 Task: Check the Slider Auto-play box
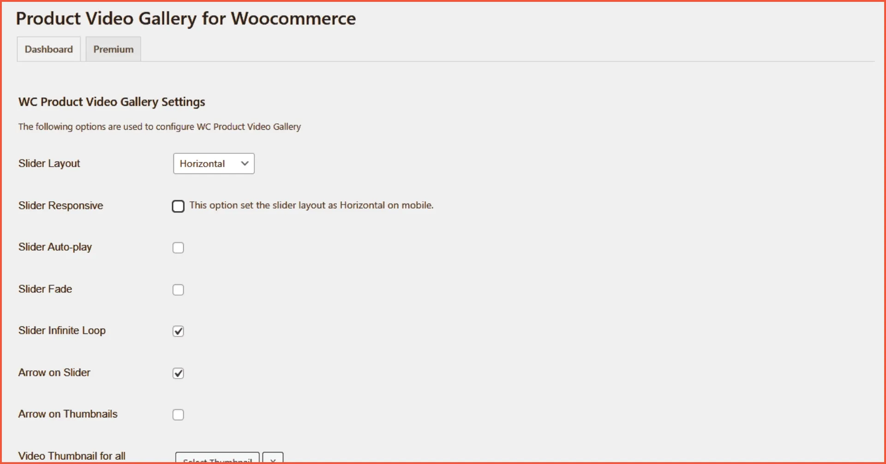178,247
